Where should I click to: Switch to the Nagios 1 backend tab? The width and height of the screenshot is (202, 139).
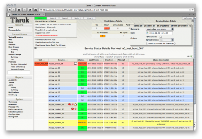tap(53, 18)
